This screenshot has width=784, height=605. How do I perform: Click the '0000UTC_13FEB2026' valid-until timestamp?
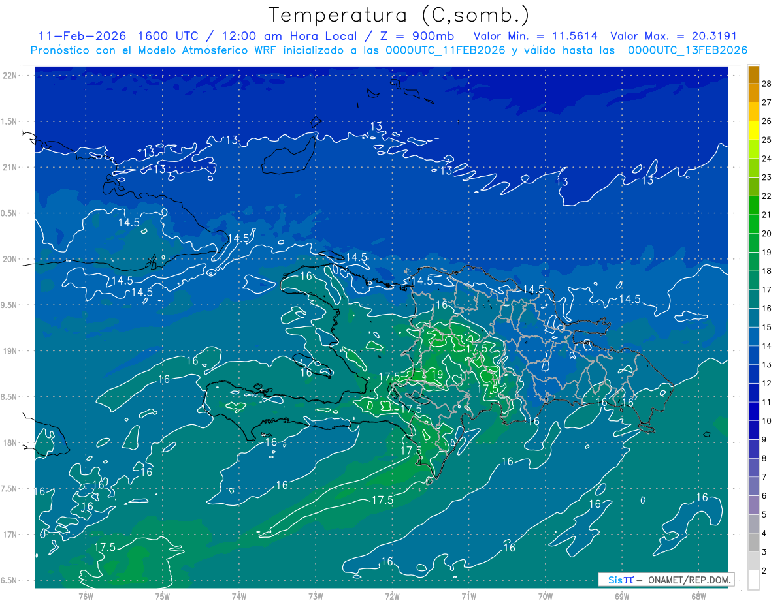point(687,50)
